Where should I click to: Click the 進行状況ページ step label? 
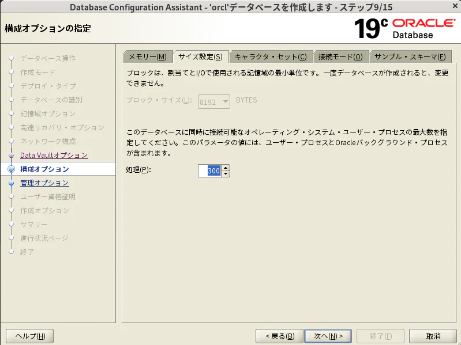click(44, 238)
